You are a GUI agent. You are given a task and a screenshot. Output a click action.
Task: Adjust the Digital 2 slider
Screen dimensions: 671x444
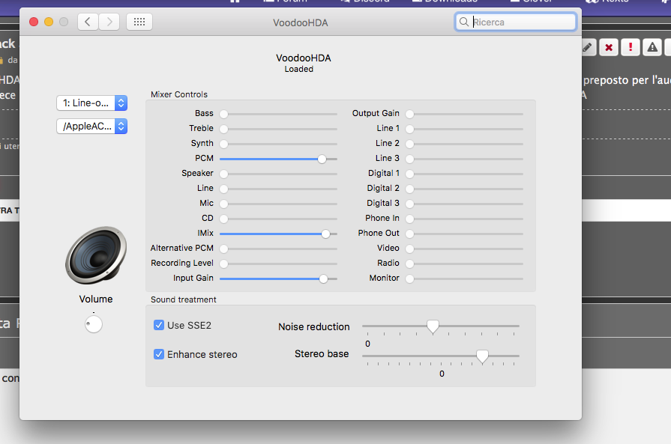click(464, 189)
